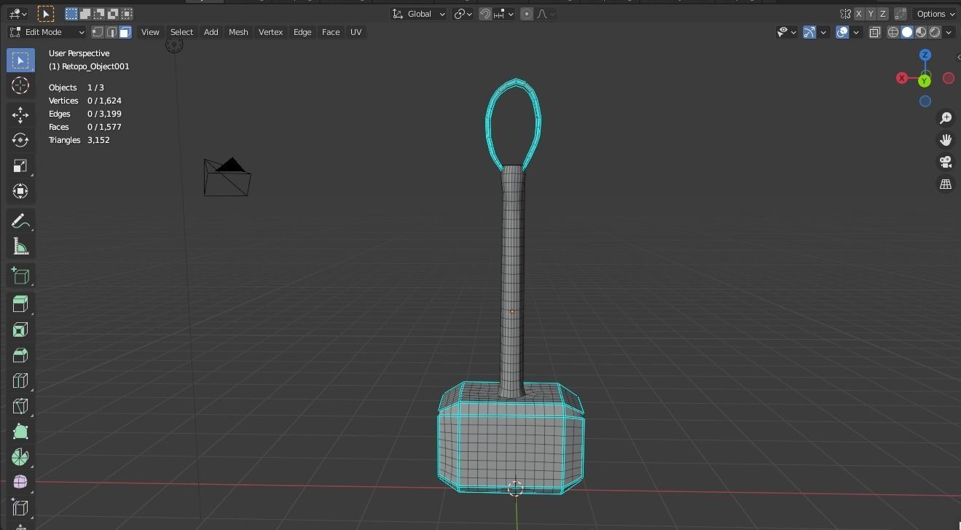Toggle the camera view icon
The image size is (961, 530).
pyautogui.click(x=946, y=162)
